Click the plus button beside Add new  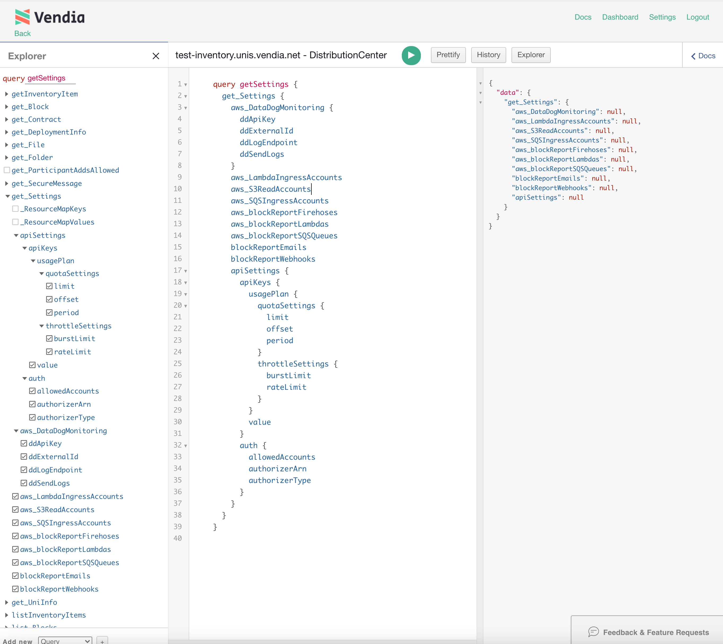[102, 641]
